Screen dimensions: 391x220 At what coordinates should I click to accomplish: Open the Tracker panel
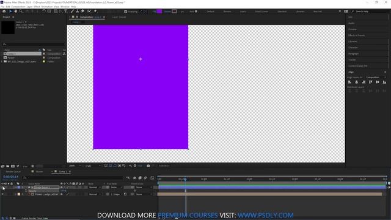coord(352,60)
